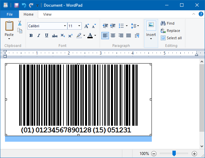The image size is (205, 158).
Task: Start a bulleted list
Action: 121,26
